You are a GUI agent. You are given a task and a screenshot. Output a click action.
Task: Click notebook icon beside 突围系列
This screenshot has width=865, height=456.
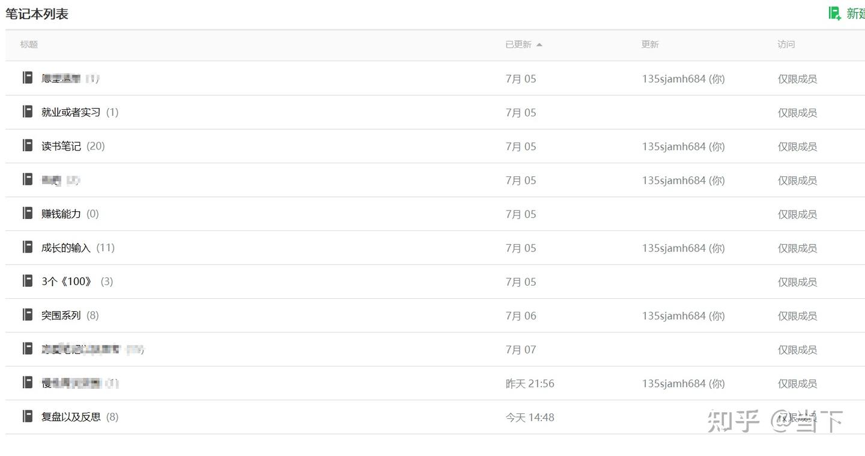pyautogui.click(x=28, y=314)
